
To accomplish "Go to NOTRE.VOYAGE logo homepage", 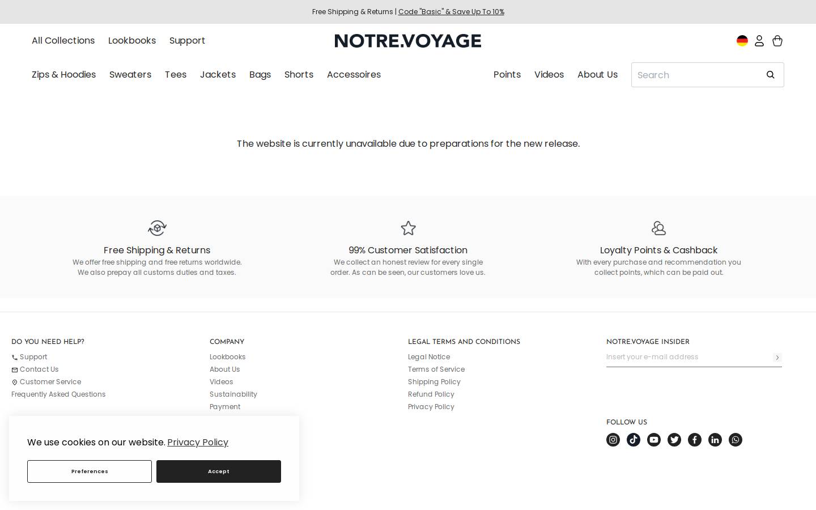I will pyautogui.click(x=408, y=41).
